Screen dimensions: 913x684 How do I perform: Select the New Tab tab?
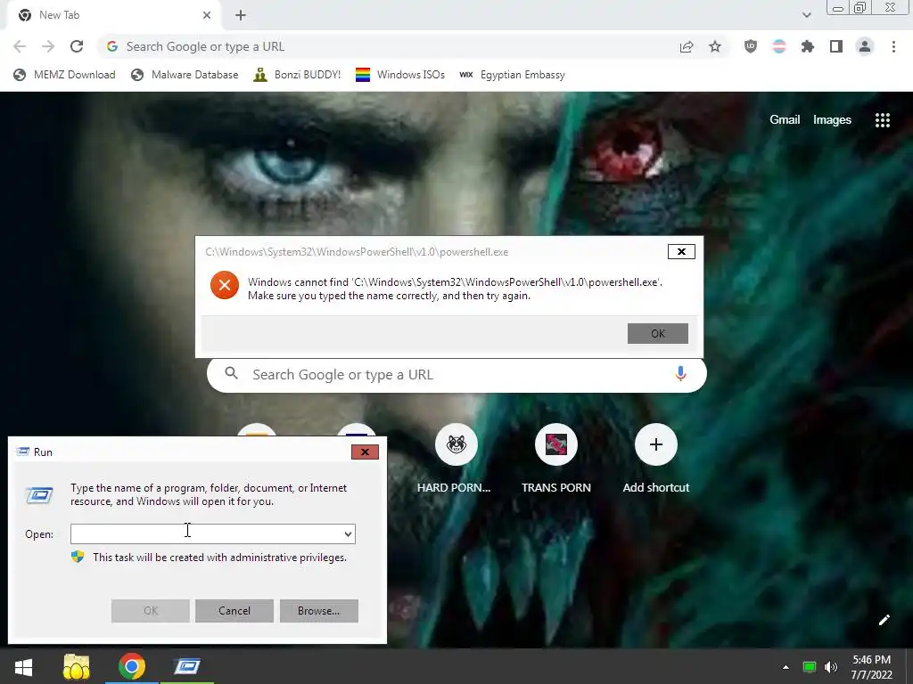point(115,15)
